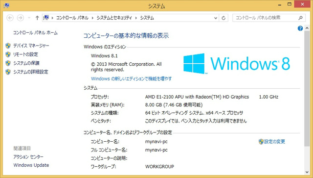Expand the arrow after システムとセキュリティ breadcrumb
This screenshot has height=178, width=313.
point(136,18)
